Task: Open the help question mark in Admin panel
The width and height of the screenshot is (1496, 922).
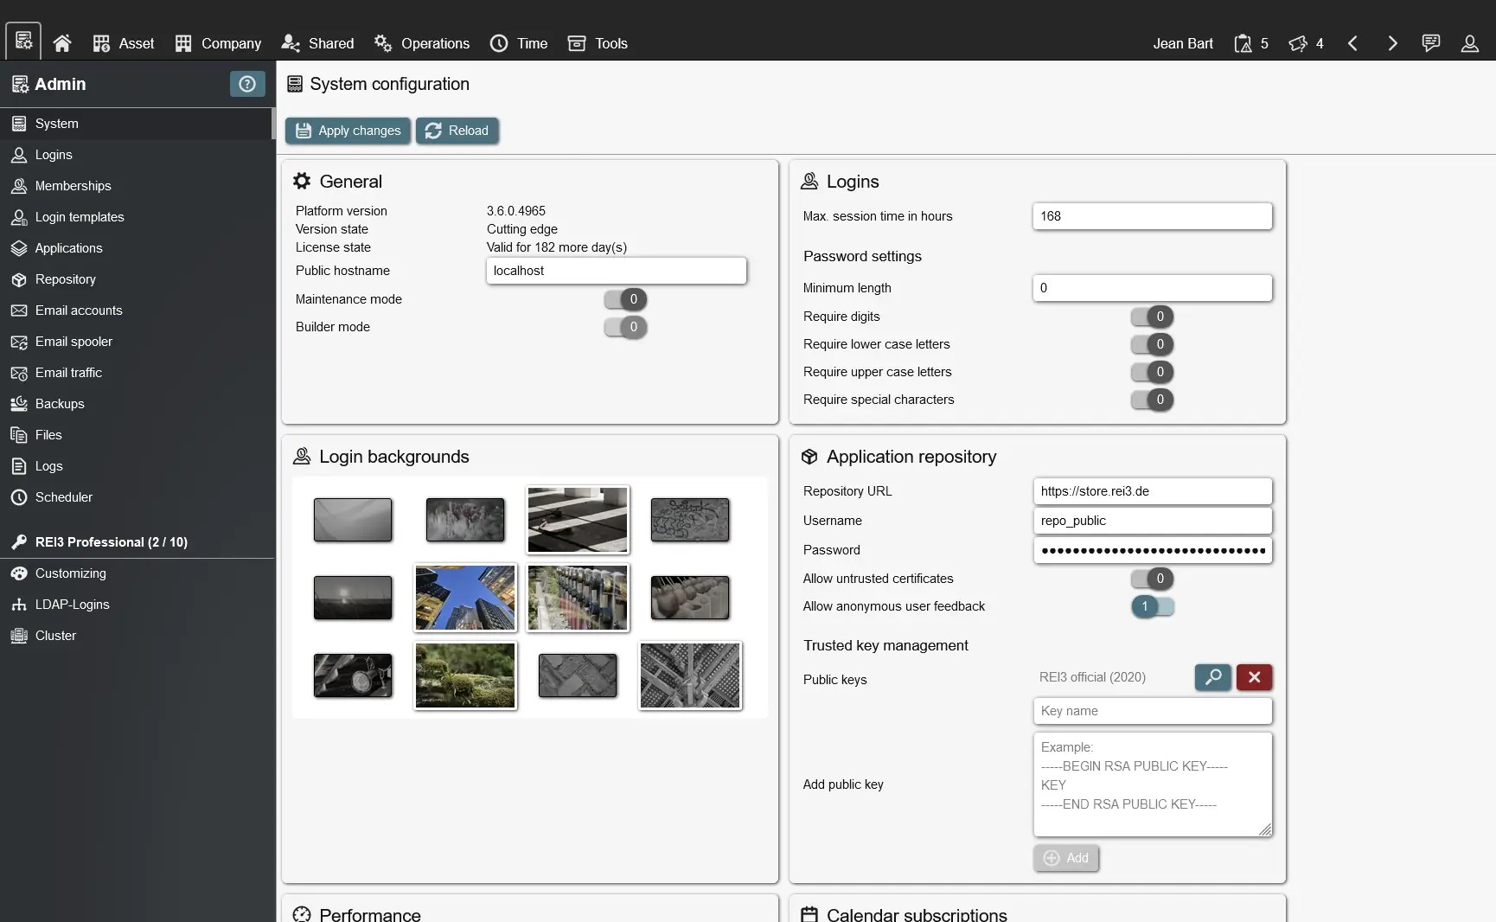Action: (x=247, y=83)
